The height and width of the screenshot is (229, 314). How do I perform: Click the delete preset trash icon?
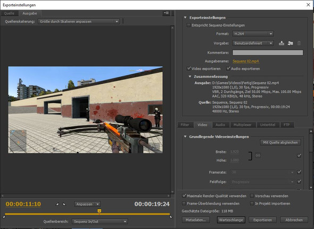pyautogui.click(x=299, y=43)
